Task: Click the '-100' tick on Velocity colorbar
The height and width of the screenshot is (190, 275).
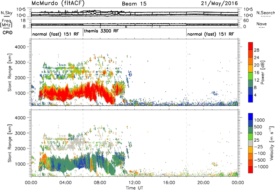Action: [260, 153]
